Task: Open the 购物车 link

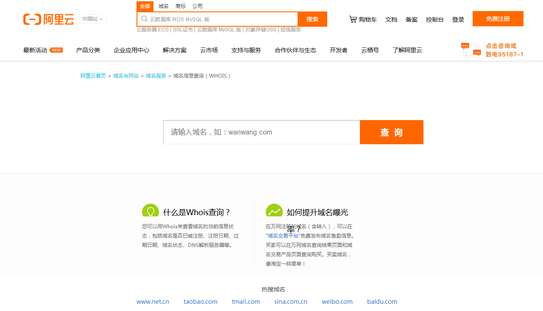Action: pos(368,20)
